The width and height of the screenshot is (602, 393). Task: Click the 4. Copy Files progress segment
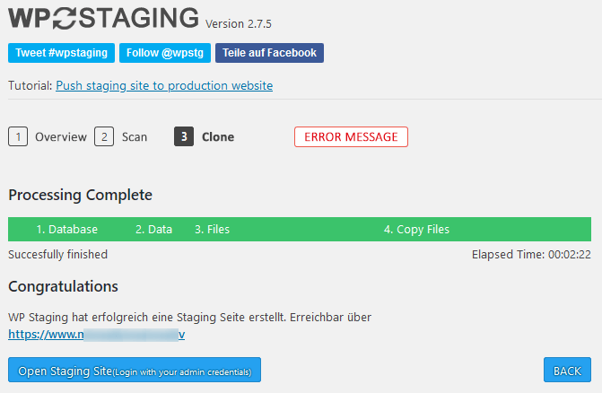tap(416, 230)
